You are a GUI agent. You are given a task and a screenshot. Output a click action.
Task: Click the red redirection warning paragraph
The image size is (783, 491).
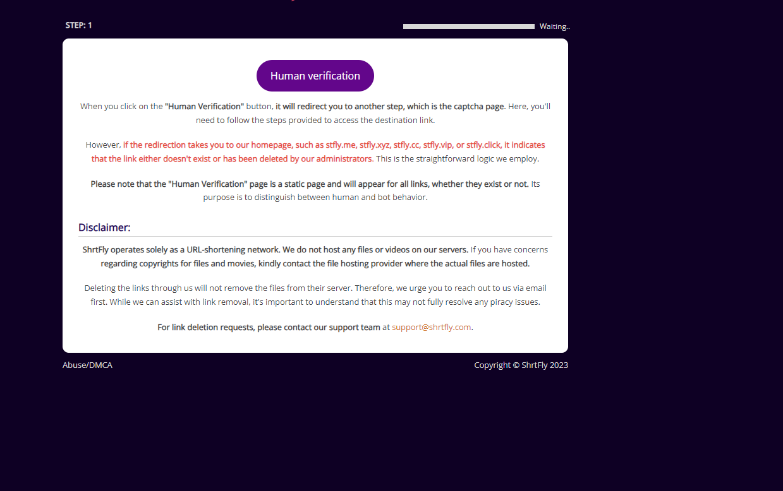[315, 151]
